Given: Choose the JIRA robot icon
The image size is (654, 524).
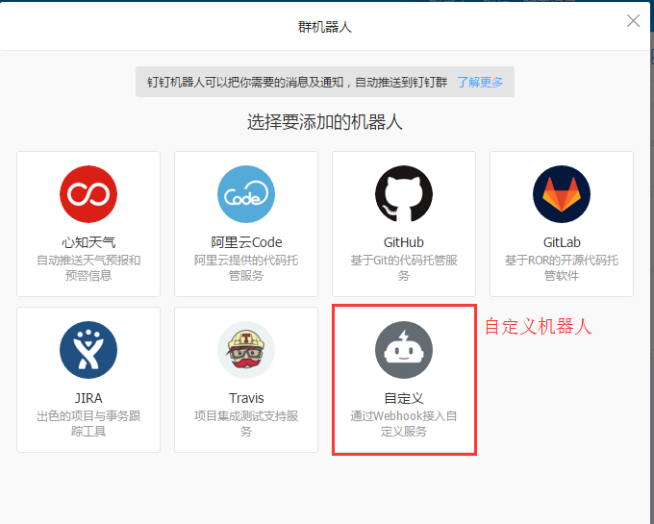Looking at the screenshot, I should tap(88, 350).
